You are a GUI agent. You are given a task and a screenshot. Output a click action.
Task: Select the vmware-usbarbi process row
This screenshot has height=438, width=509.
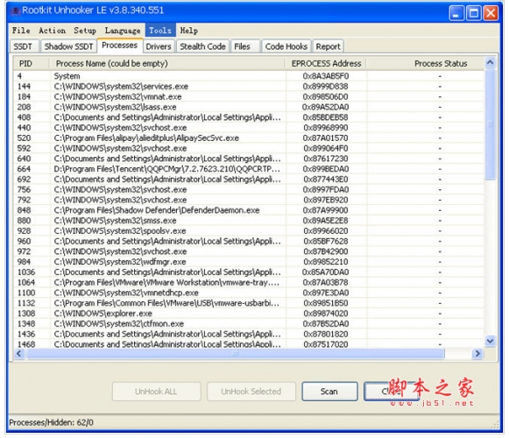pos(249,303)
